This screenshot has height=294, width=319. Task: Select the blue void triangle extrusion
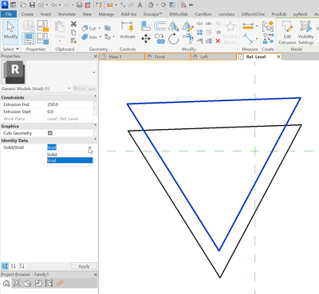(173, 177)
